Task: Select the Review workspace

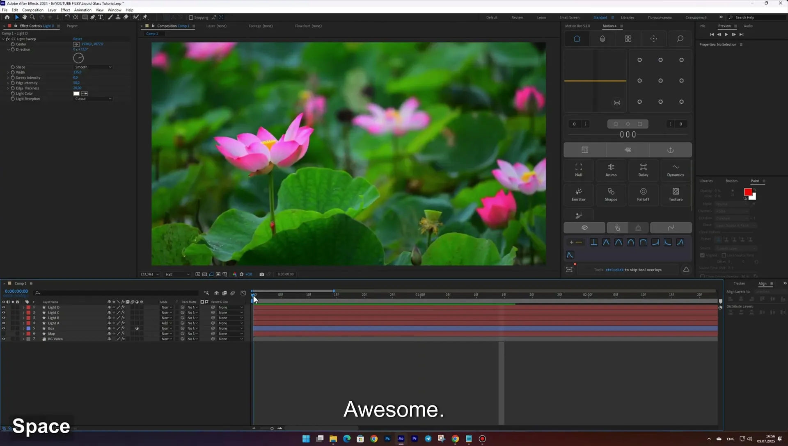Action: [x=517, y=18]
